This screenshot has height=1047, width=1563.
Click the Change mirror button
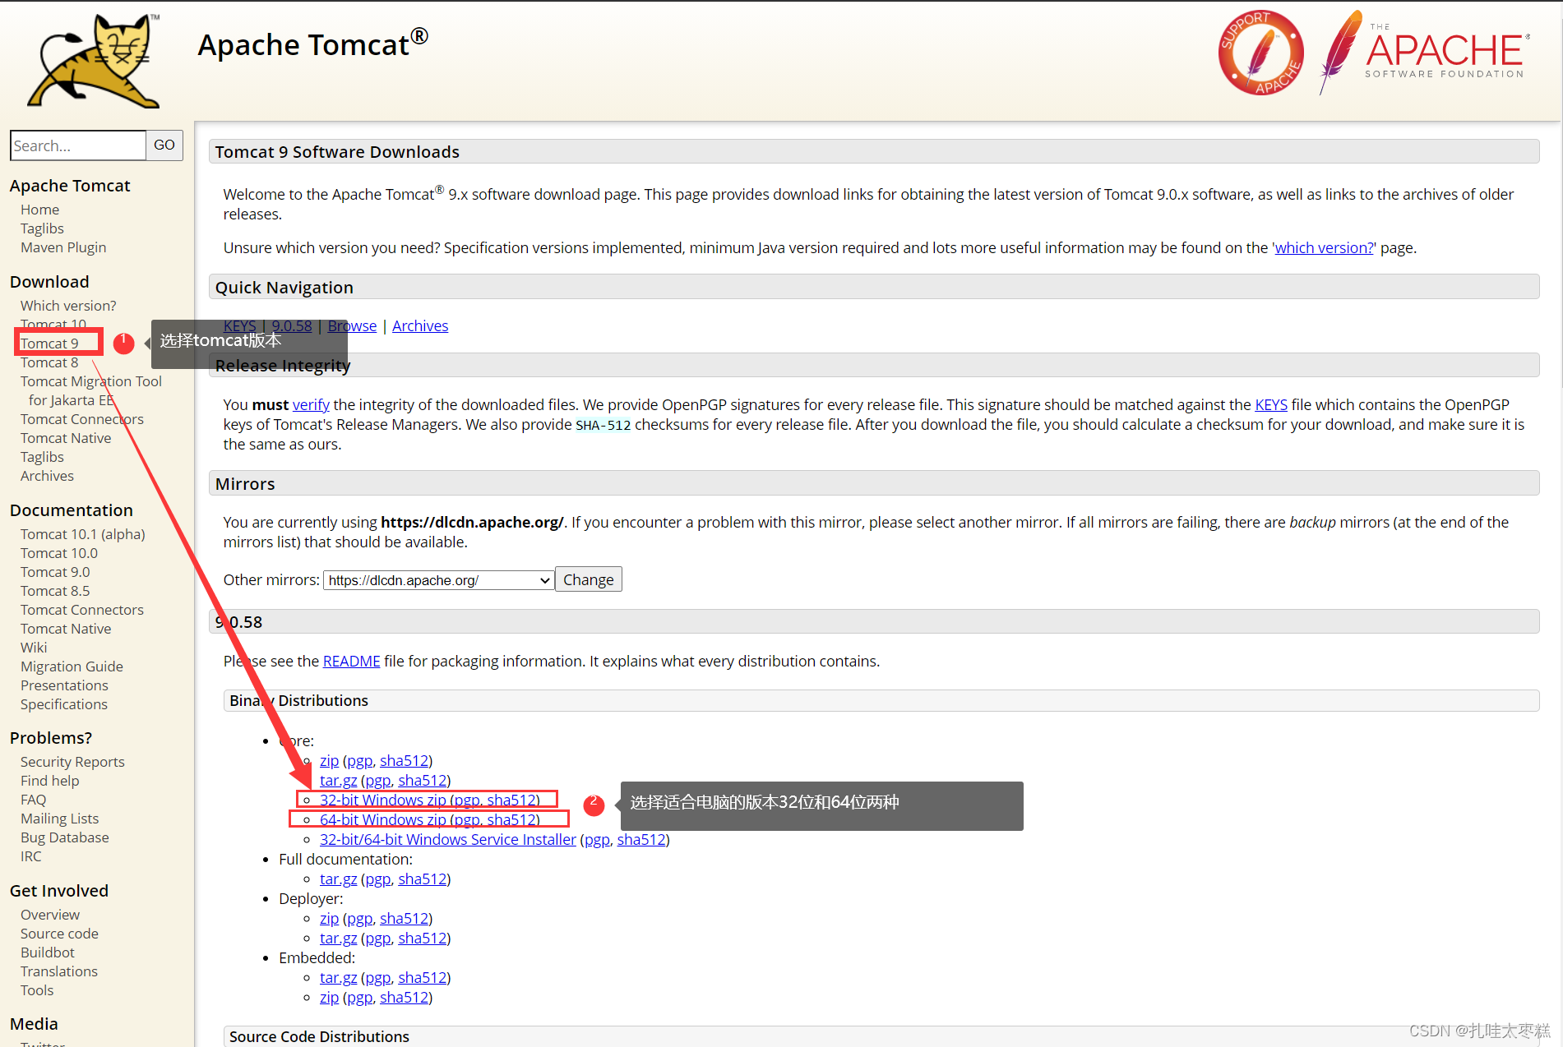pyautogui.click(x=589, y=579)
